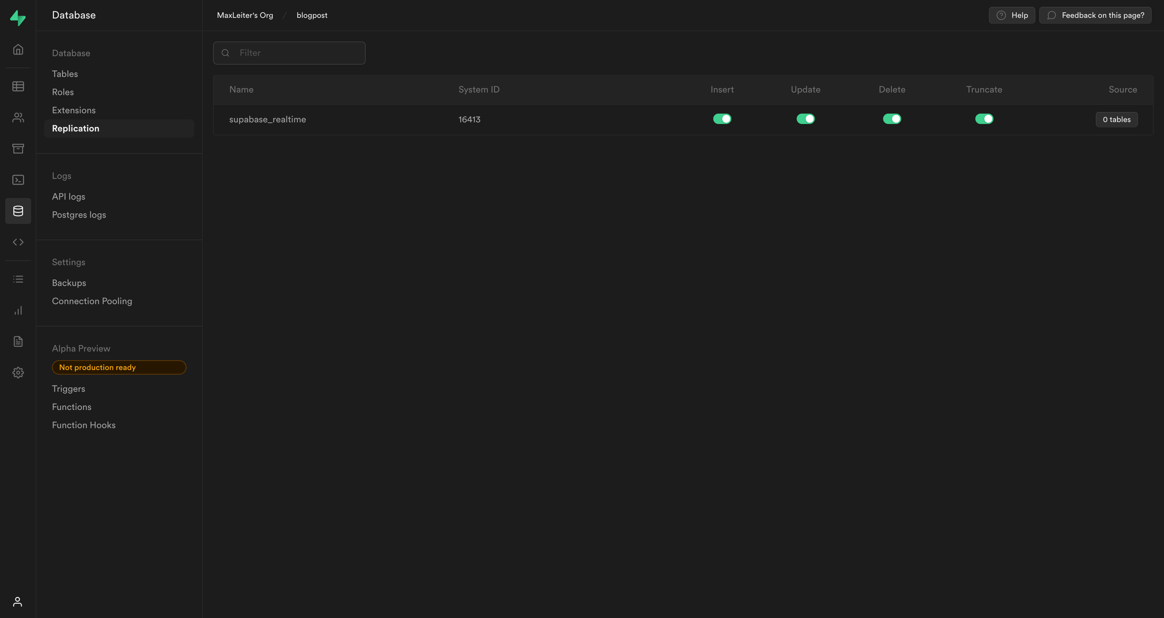Select the Database icon in the sidebar

click(x=18, y=211)
